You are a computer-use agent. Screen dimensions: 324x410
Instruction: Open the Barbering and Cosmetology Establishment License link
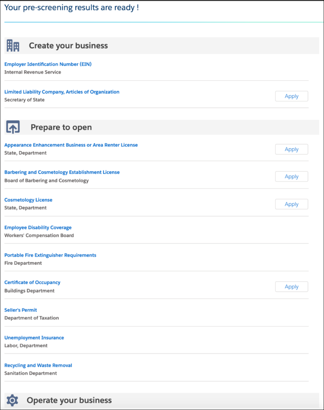[x=62, y=172]
